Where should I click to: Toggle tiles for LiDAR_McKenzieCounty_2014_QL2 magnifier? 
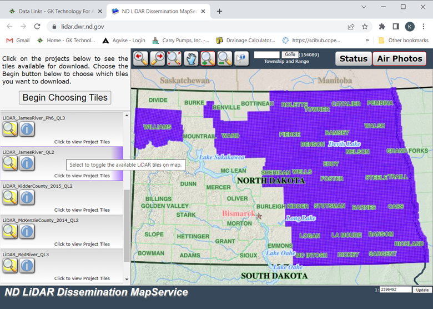(10, 231)
